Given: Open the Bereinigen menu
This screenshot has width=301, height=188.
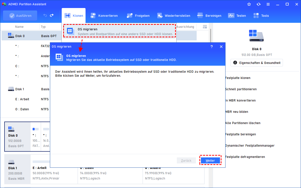Looking at the screenshot, I should pos(209,16).
